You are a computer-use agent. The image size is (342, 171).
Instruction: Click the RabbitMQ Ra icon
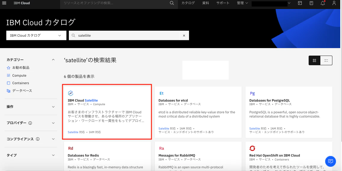[x=161, y=148]
